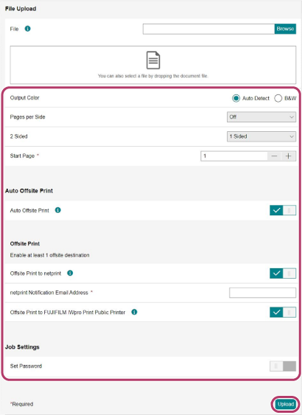Click the info icon beside File label
302x415 pixels.
pos(27,29)
